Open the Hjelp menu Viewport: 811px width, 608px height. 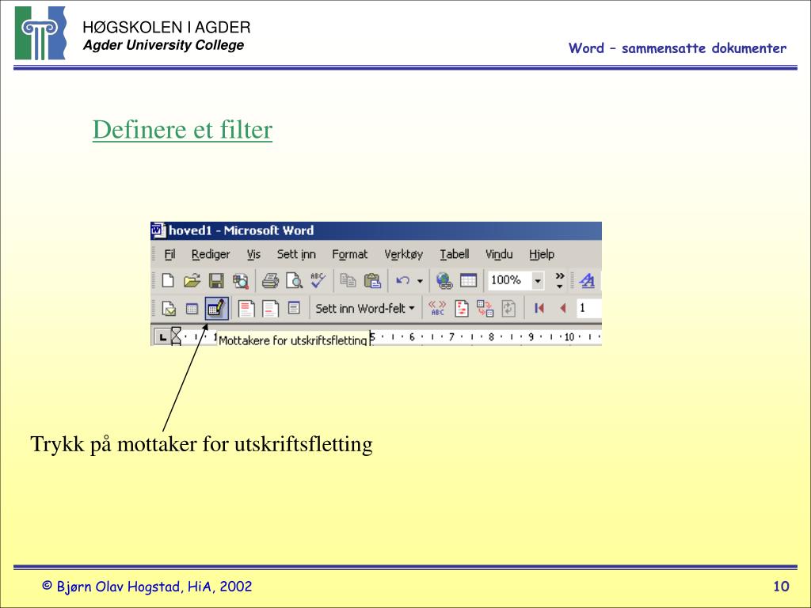(542, 254)
